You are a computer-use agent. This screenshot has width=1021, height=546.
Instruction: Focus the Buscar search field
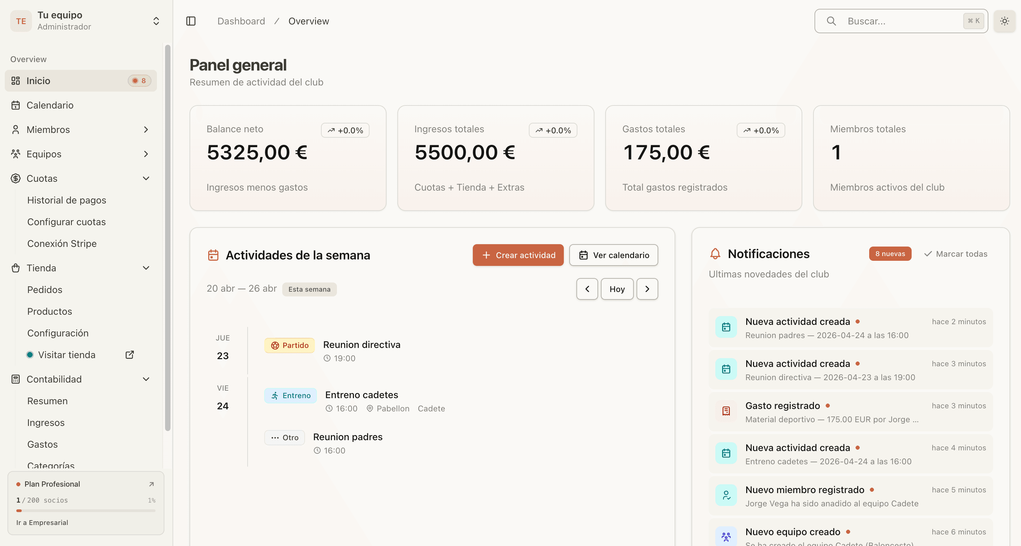[901, 21]
